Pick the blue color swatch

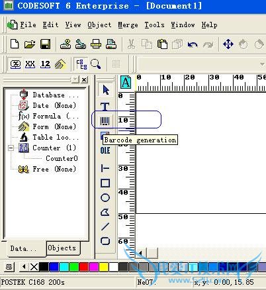pos(54,267)
